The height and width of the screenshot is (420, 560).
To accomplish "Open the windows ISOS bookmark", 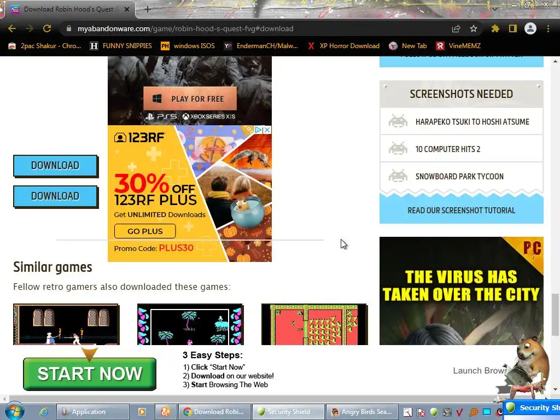I will pos(188,46).
